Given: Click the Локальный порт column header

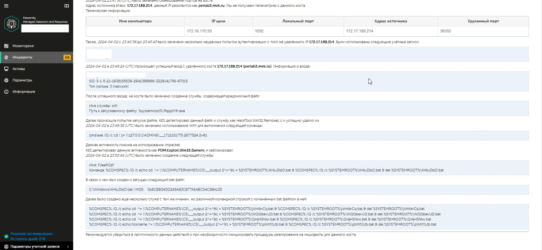Looking at the screenshot, I should [298, 21].
